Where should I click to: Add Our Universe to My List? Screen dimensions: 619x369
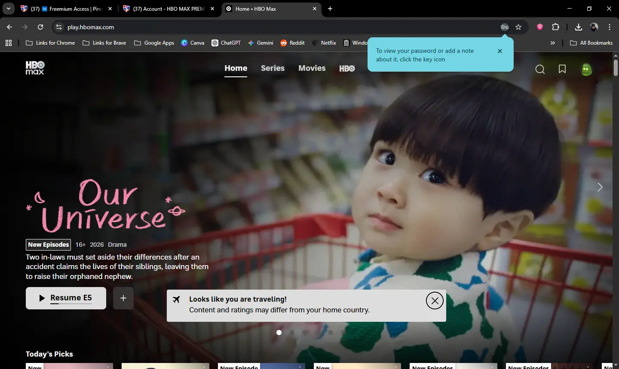123,298
